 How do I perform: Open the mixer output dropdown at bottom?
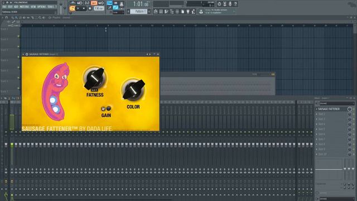click(337, 199)
